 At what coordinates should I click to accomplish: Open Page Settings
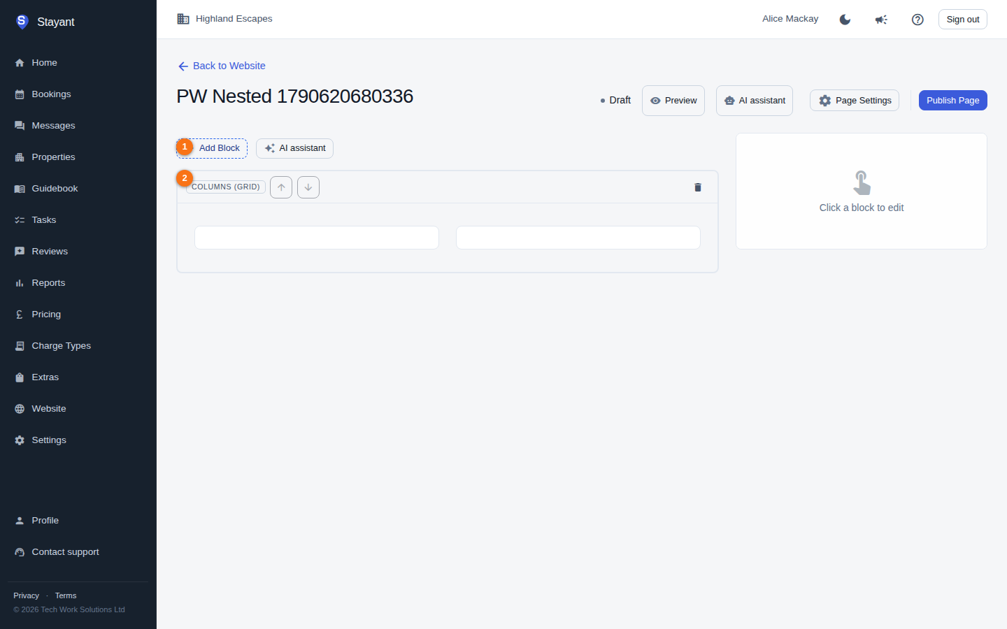tap(855, 101)
